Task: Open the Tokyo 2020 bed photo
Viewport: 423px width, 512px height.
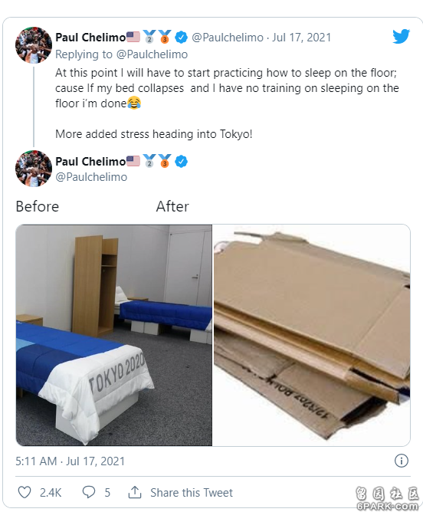Action: 114,335
